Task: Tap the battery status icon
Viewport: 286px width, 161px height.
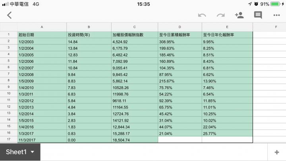Action: point(275,4)
